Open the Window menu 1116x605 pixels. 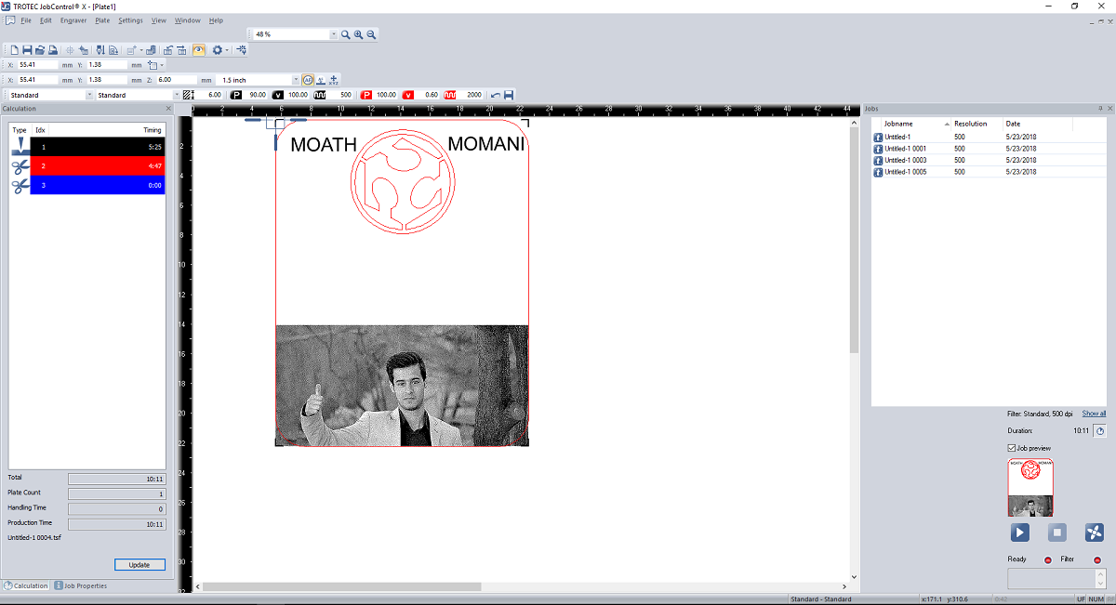188,20
